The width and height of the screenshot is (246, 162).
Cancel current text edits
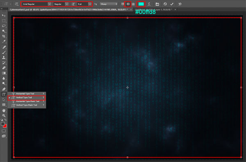coord(165,4)
